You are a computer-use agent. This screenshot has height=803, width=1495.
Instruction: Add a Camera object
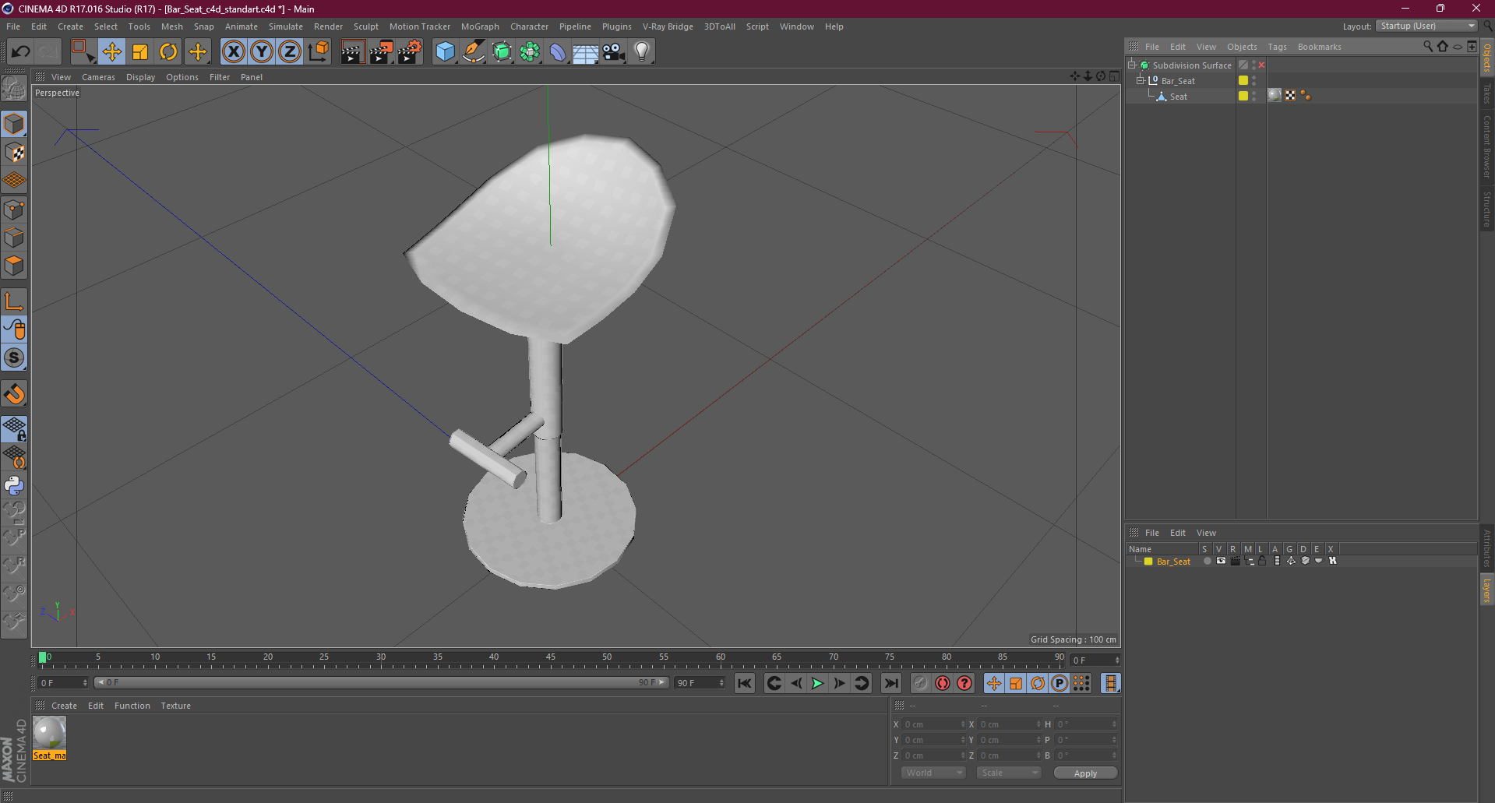(x=614, y=52)
